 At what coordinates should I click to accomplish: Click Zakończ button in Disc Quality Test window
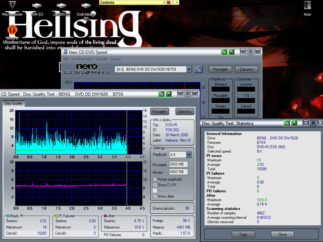[185, 111]
